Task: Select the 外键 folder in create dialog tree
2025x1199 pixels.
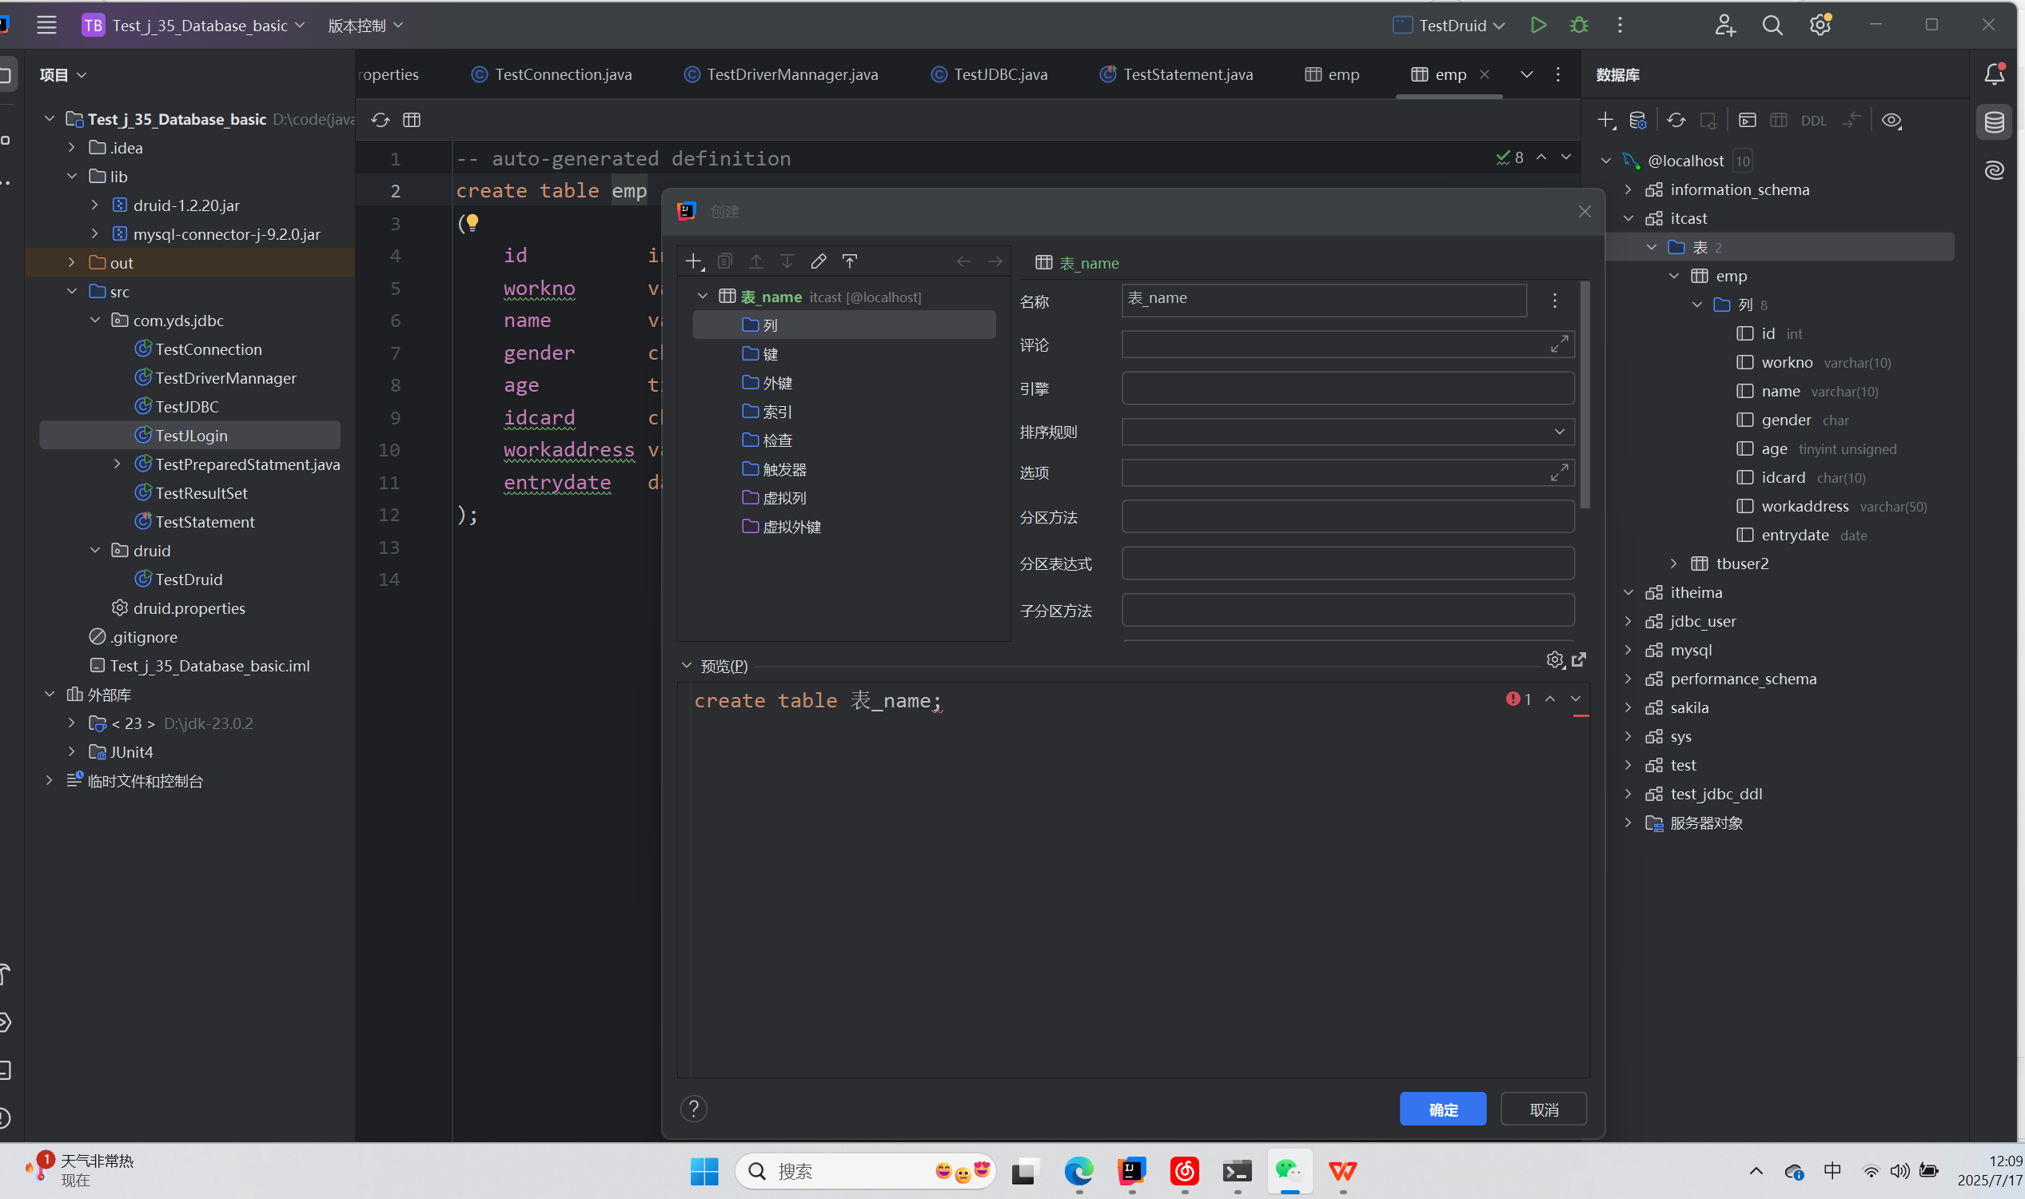Action: 777,382
